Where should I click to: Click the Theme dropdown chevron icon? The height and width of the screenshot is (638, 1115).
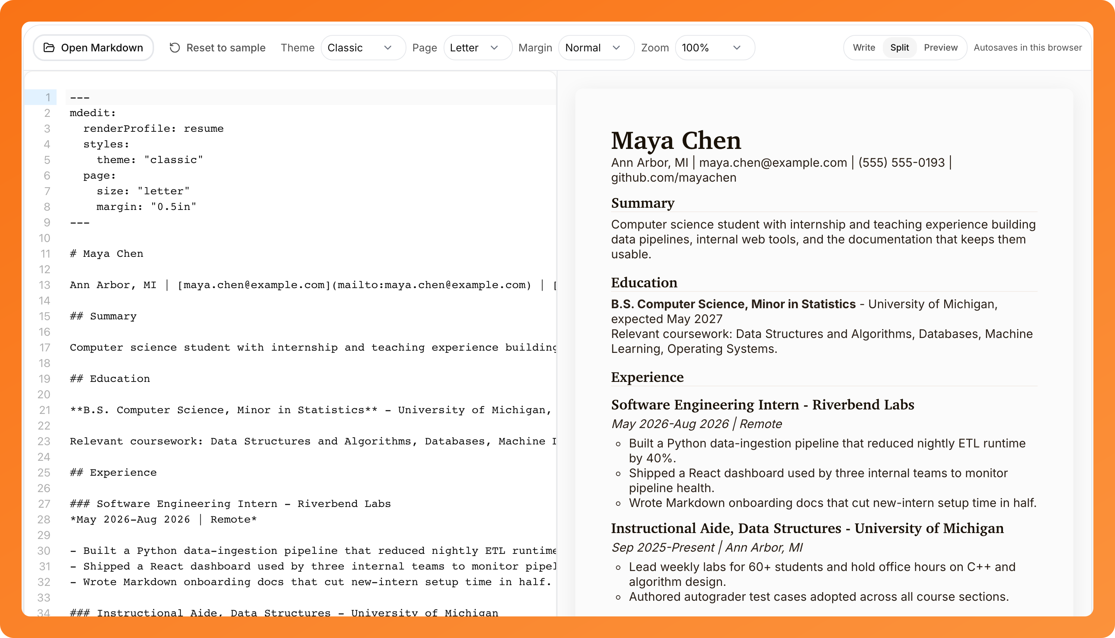[388, 48]
